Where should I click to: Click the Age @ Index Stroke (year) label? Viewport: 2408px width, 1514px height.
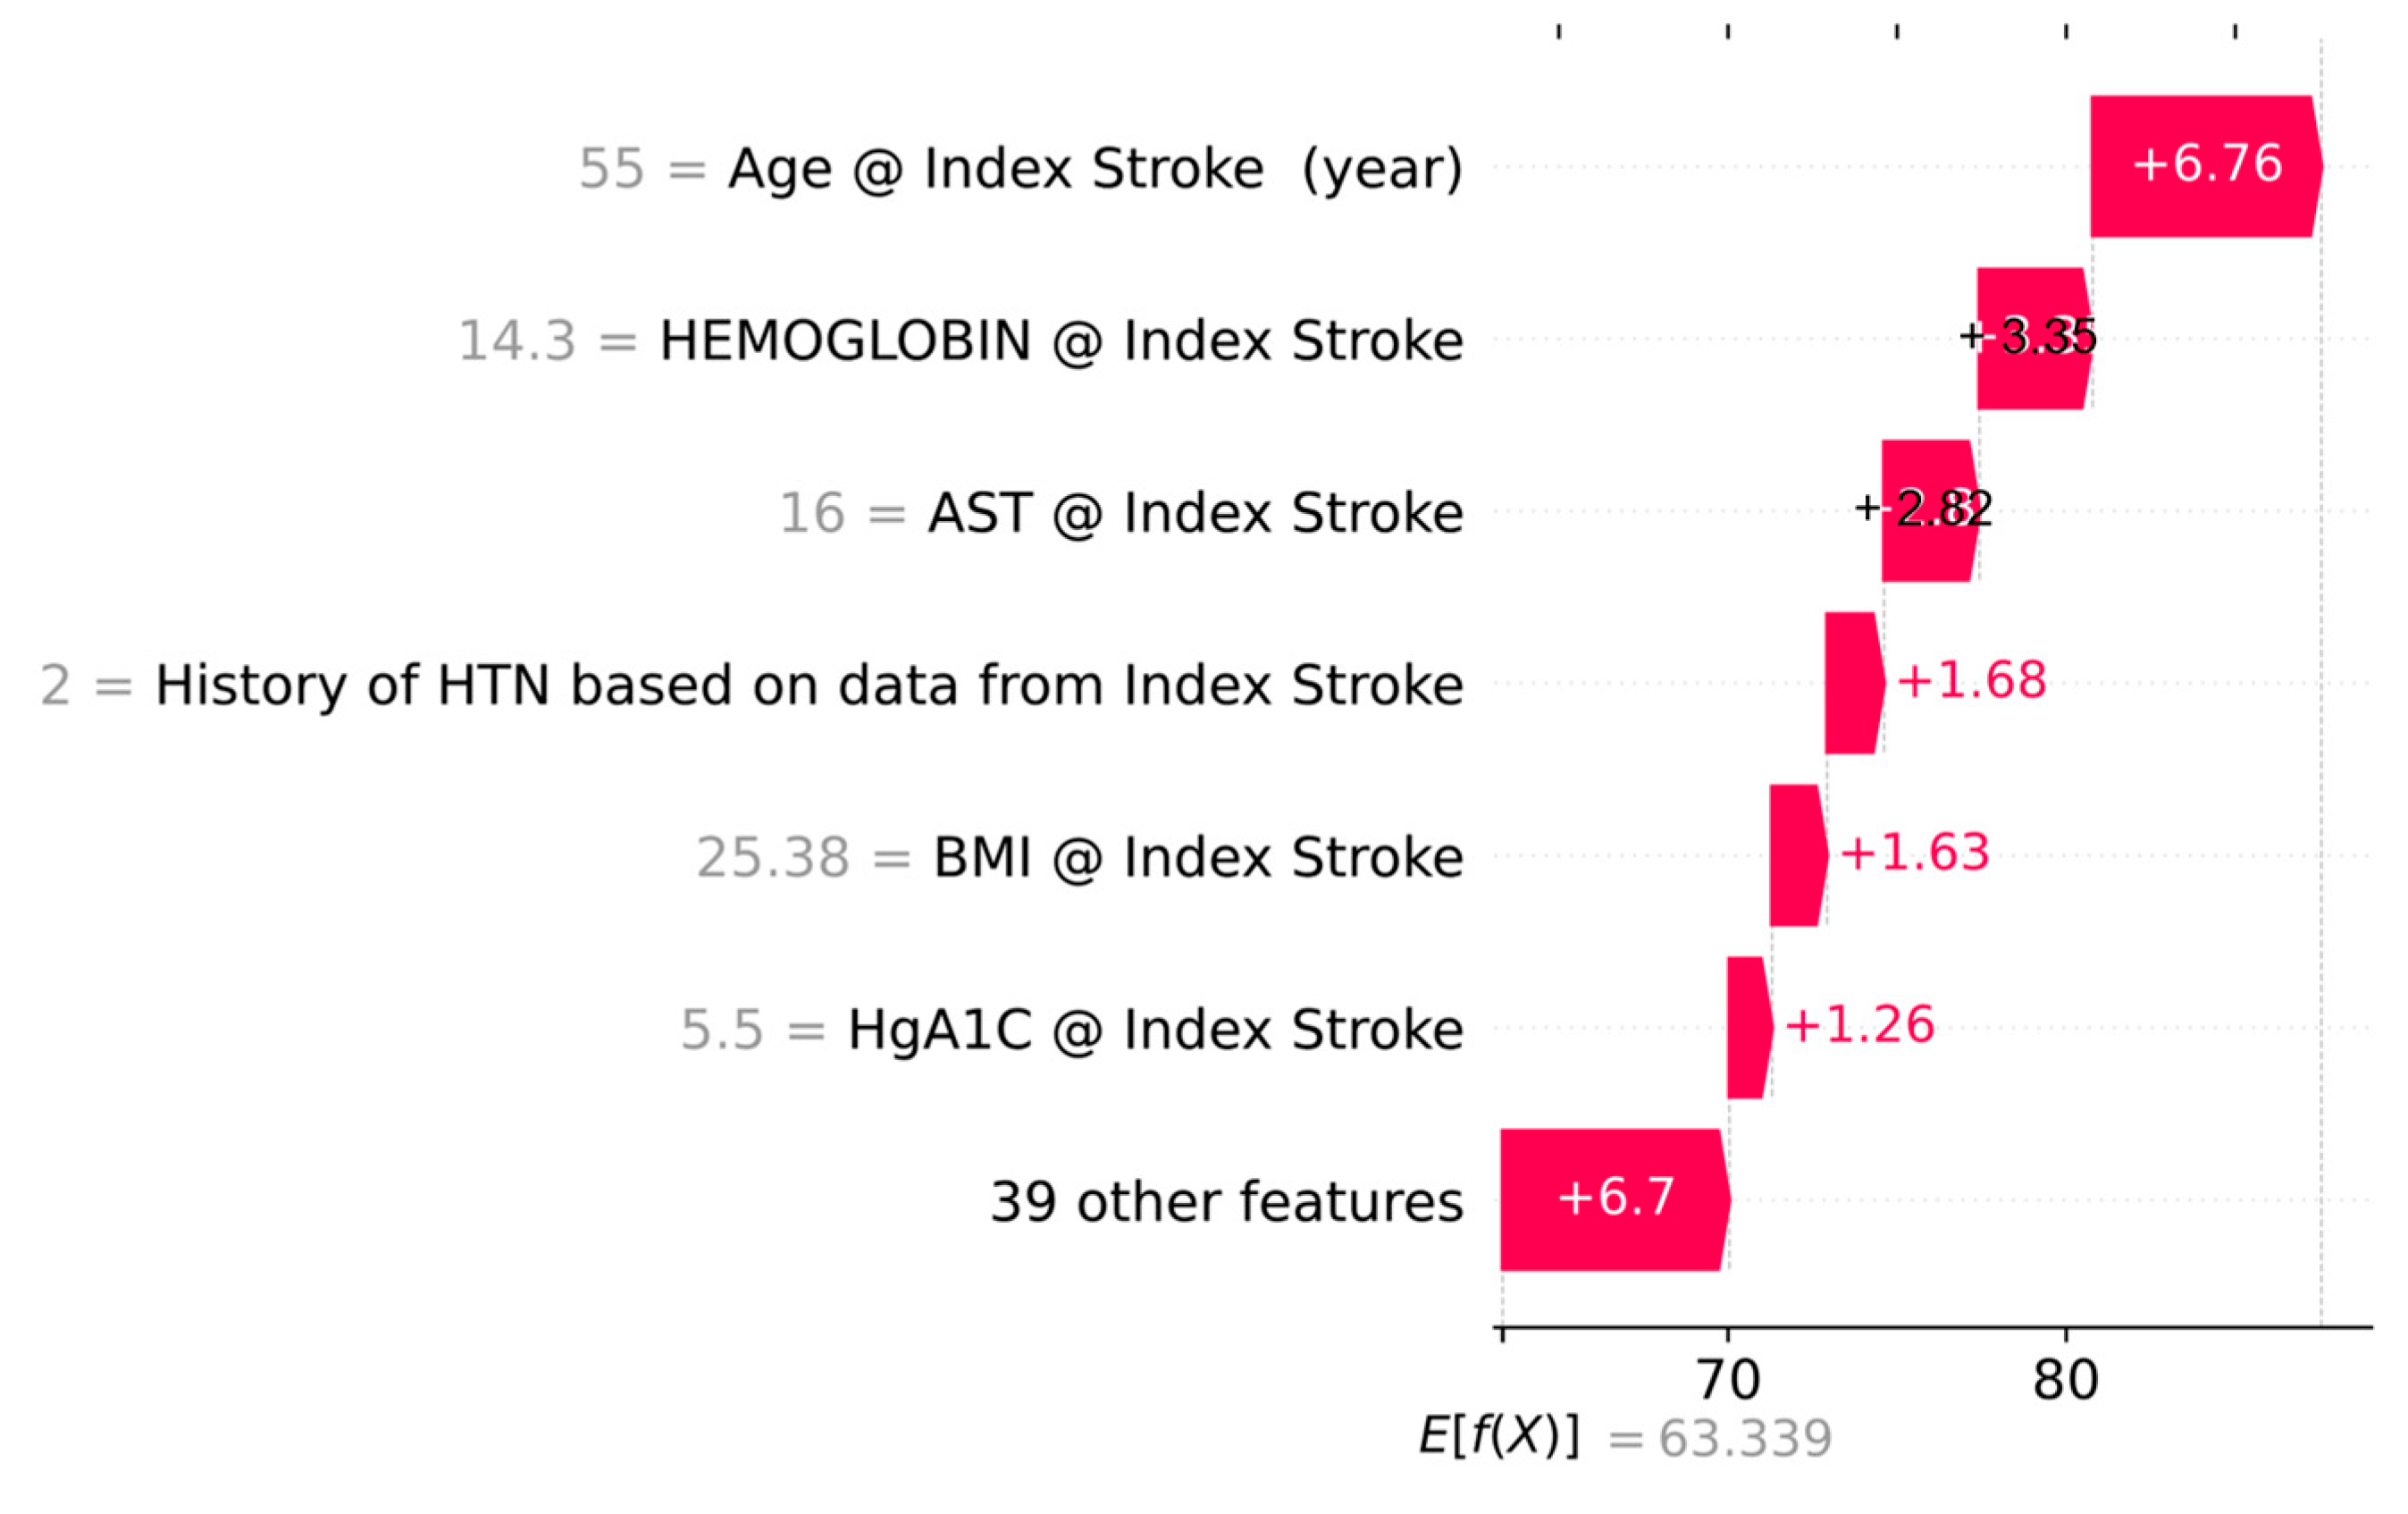click(x=1095, y=168)
